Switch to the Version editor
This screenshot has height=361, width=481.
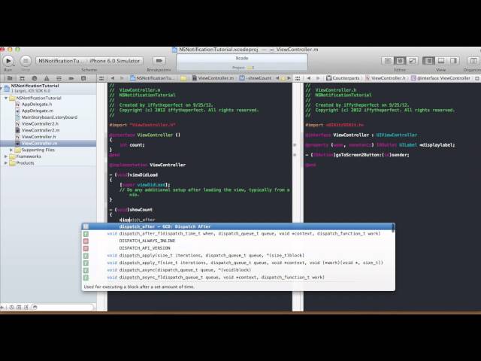click(x=412, y=61)
